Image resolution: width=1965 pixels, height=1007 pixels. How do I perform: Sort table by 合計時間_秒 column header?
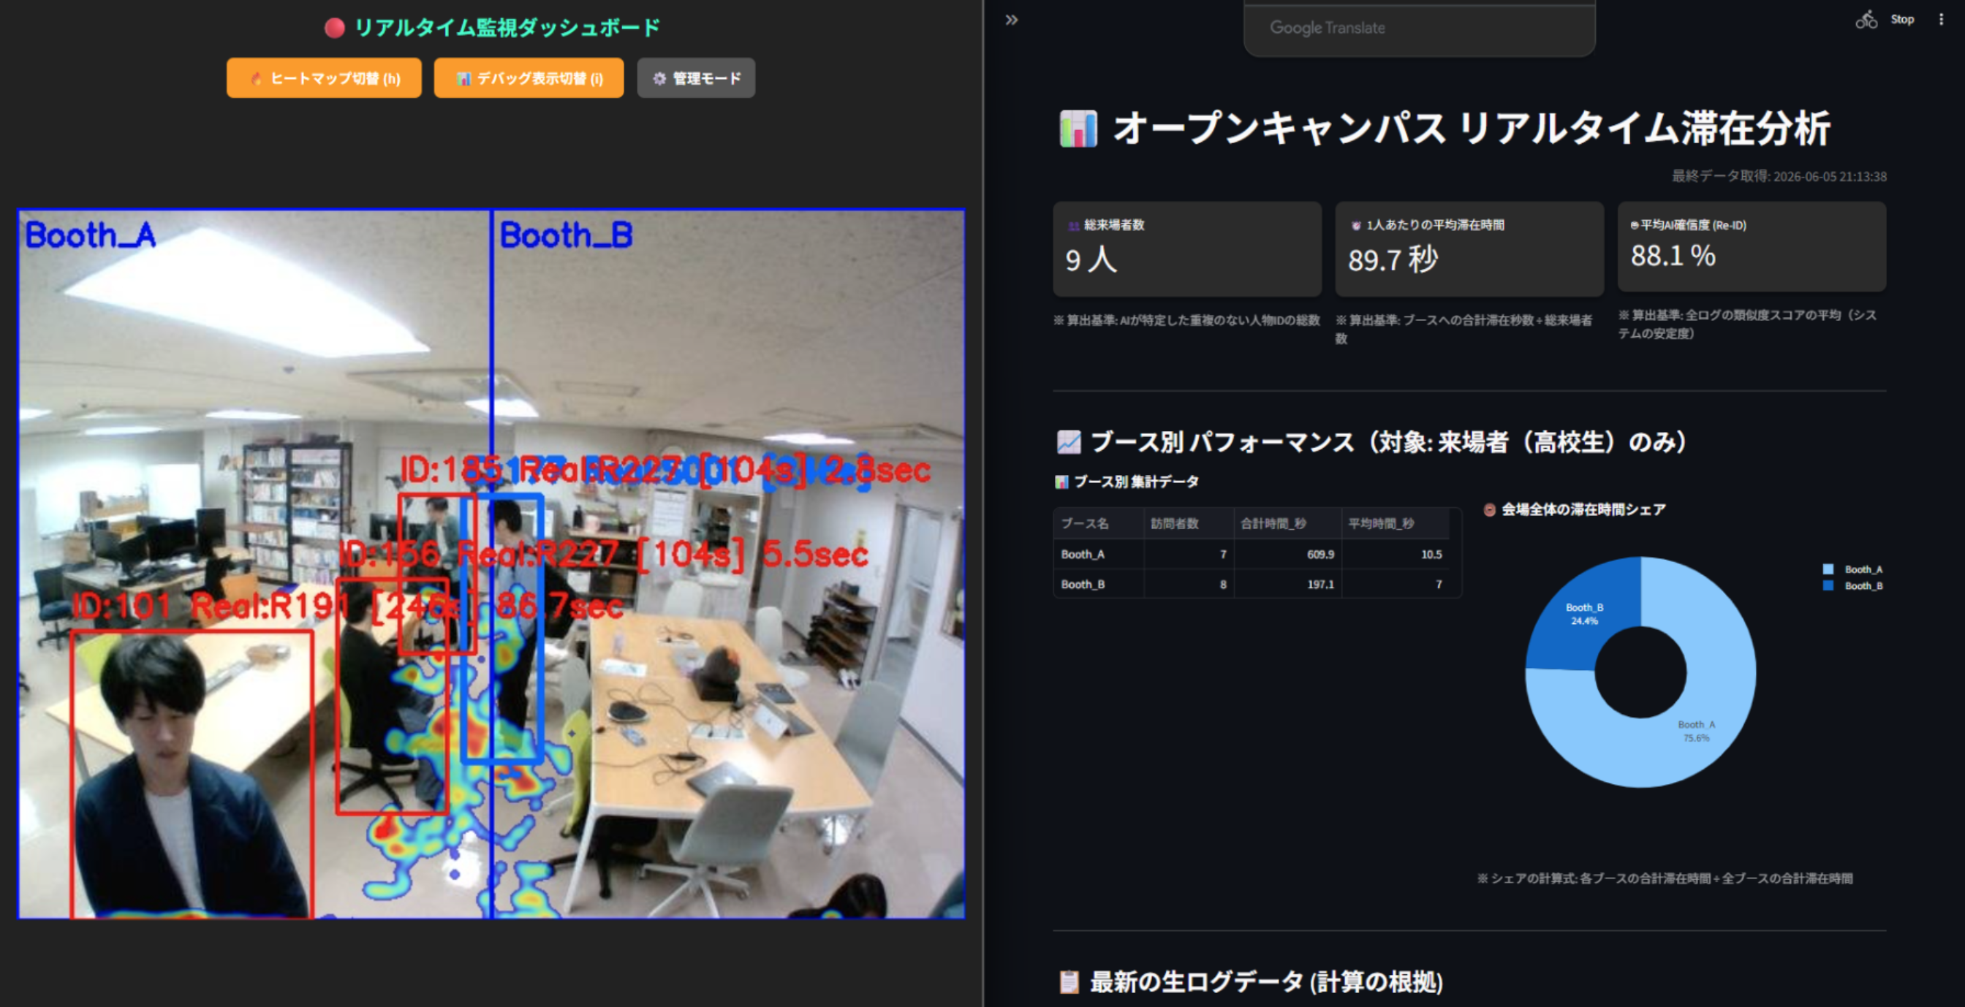1287,523
